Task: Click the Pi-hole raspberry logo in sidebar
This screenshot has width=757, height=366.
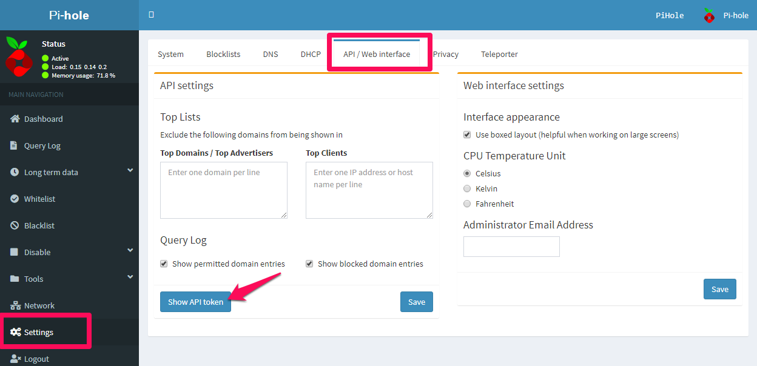Action: [x=19, y=56]
